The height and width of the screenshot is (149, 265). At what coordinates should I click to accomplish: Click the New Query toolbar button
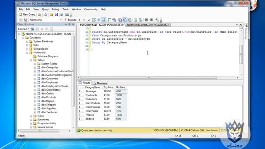27,14
